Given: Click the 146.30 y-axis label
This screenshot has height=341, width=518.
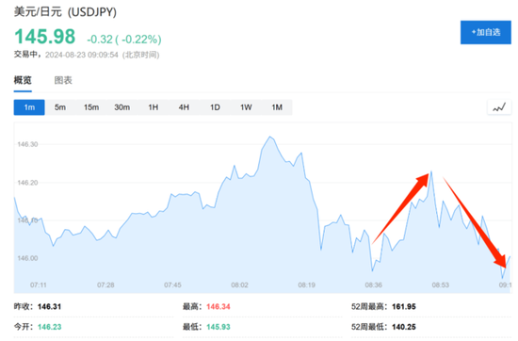Looking at the screenshot, I should pyautogui.click(x=27, y=144).
